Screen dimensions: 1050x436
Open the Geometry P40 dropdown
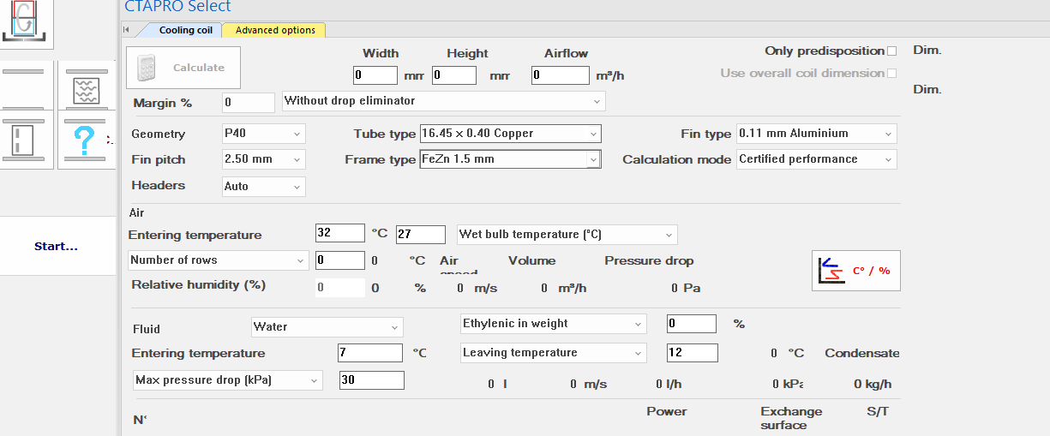pos(263,134)
